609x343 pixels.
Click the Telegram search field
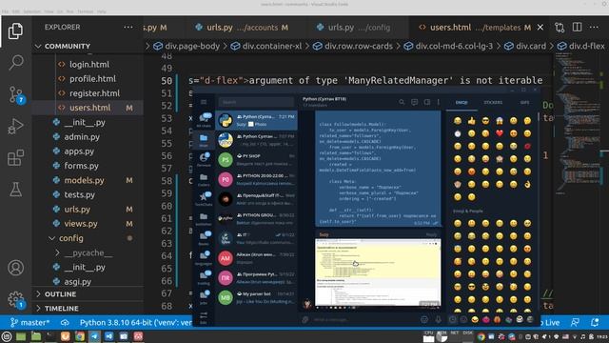pos(256,102)
